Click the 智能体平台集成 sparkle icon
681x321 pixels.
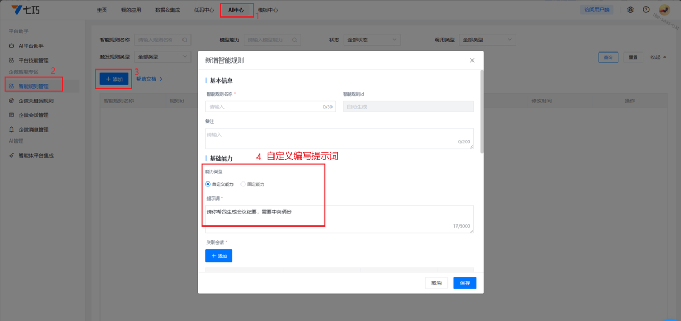[12, 155]
